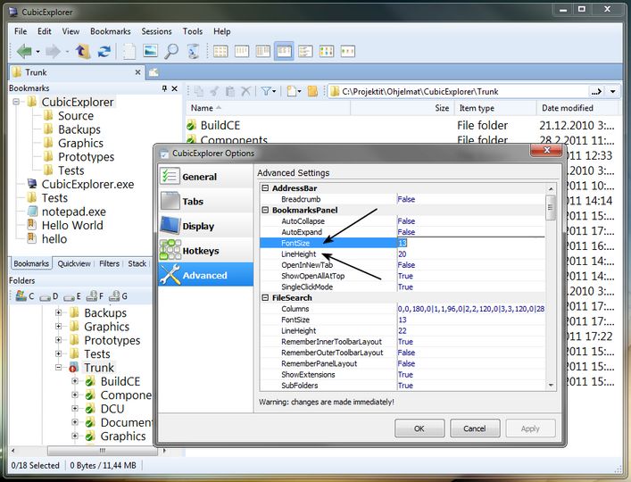This screenshot has height=482, width=631.
Task: Switch to large icons view mode
Action: point(220,52)
